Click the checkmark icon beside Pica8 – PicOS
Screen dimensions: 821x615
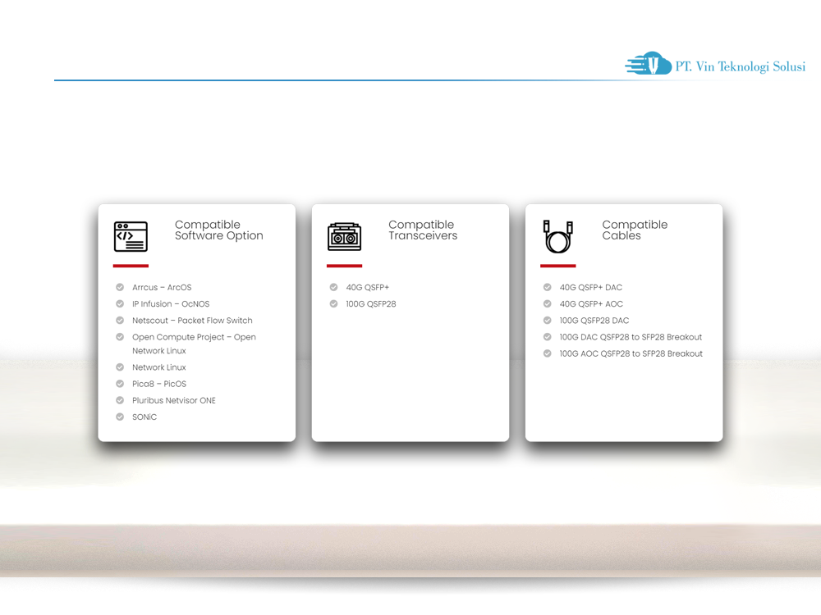120,383
